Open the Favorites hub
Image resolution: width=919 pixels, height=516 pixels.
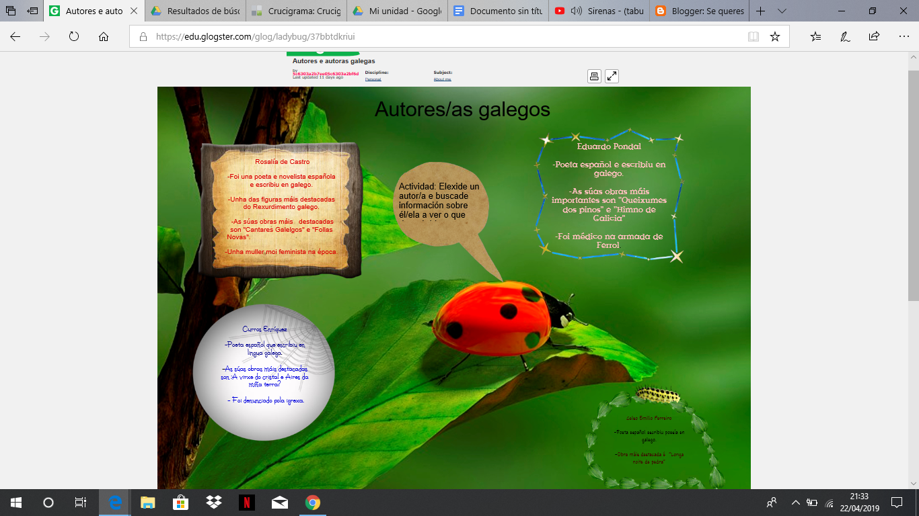[x=815, y=37]
